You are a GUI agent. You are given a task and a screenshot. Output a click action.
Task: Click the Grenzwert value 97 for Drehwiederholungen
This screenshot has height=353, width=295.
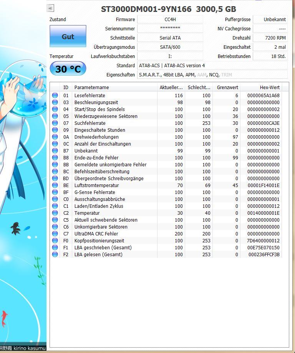pyautogui.click(x=235, y=137)
